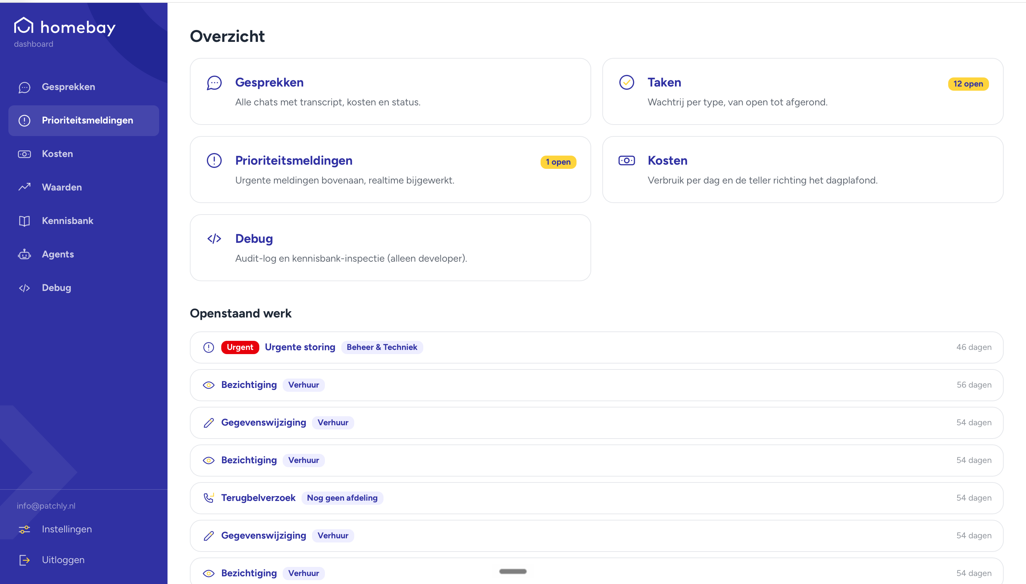Open the Gesprekken sidebar menu item
Image resolution: width=1026 pixels, height=584 pixels.
[84, 87]
